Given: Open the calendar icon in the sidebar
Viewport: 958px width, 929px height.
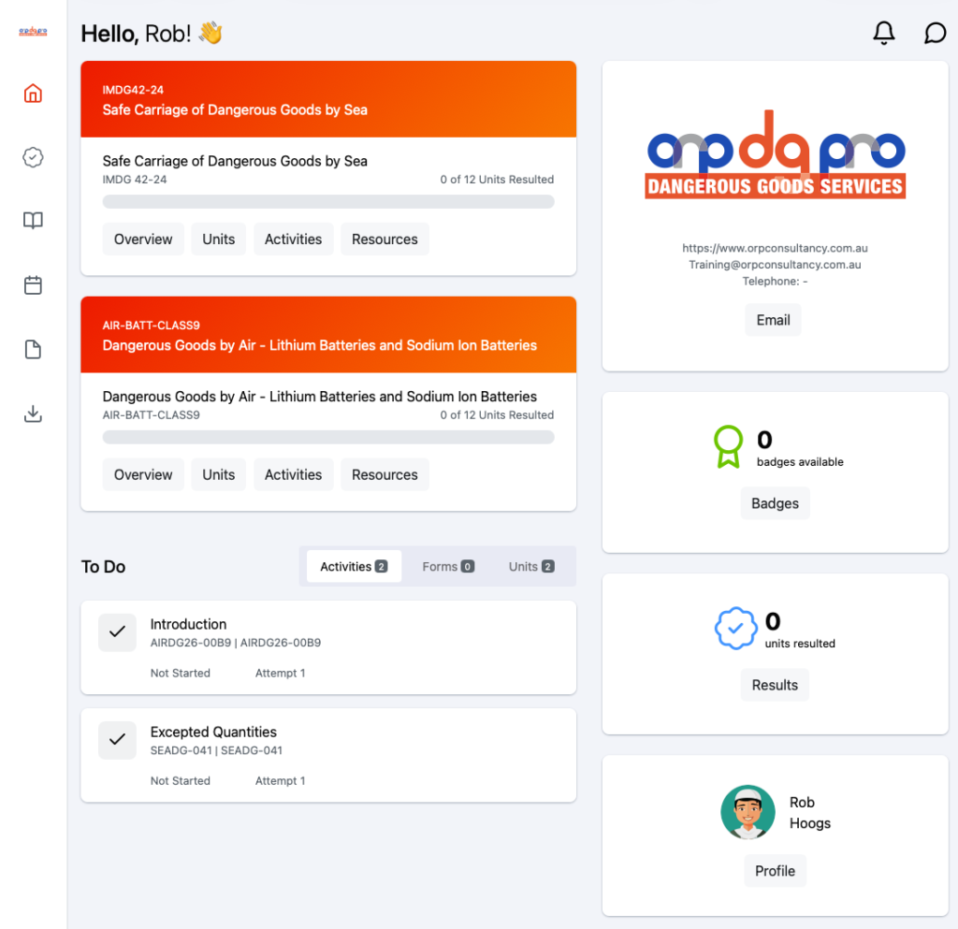Looking at the screenshot, I should coord(33,284).
